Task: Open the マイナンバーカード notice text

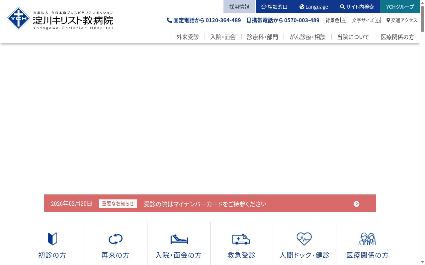Action: (x=205, y=204)
